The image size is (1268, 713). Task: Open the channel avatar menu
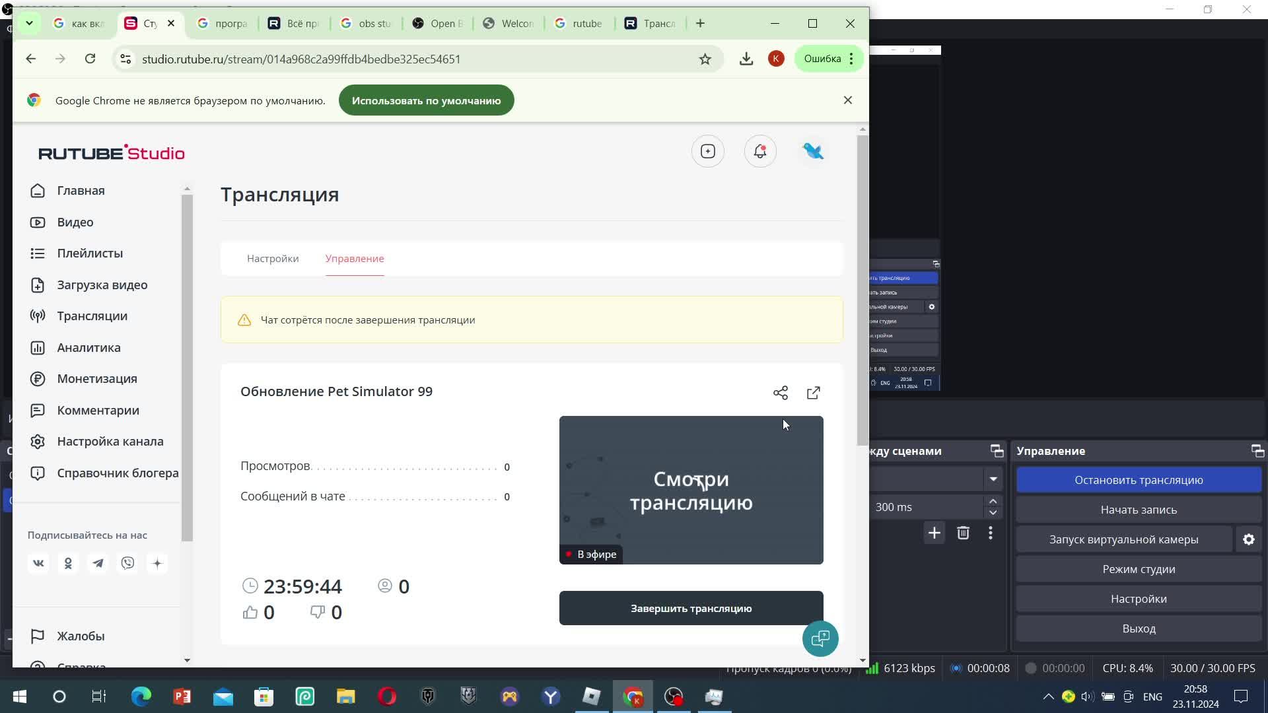coord(813,152)
